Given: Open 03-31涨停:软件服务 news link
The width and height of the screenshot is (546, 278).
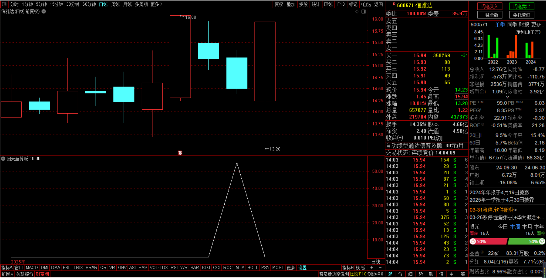Looking at the screenshot, I should tap(493, 210).
